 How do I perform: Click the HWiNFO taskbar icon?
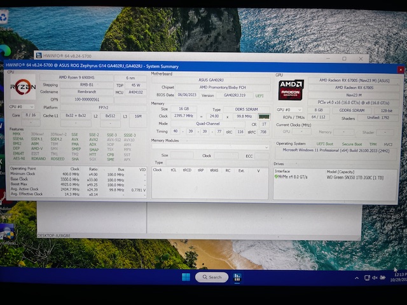pos(237,277)
